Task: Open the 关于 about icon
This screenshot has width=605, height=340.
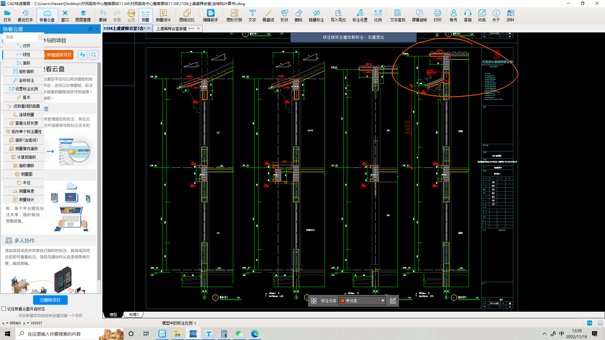Action: point(496,15)
